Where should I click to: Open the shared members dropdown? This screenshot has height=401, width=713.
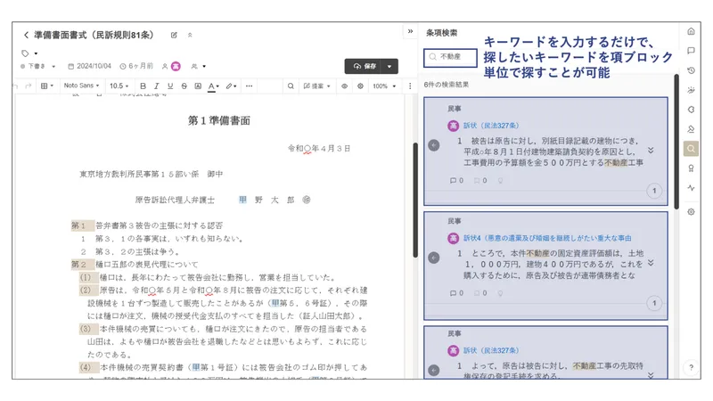pos(199,66)
